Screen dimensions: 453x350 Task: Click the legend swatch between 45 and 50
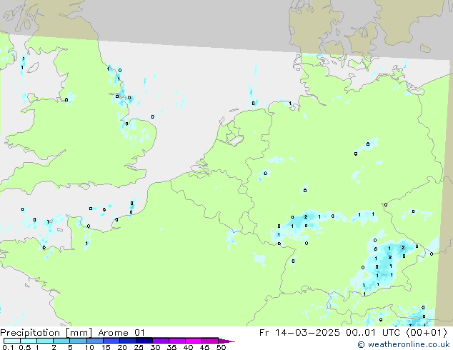click(212, 341)
